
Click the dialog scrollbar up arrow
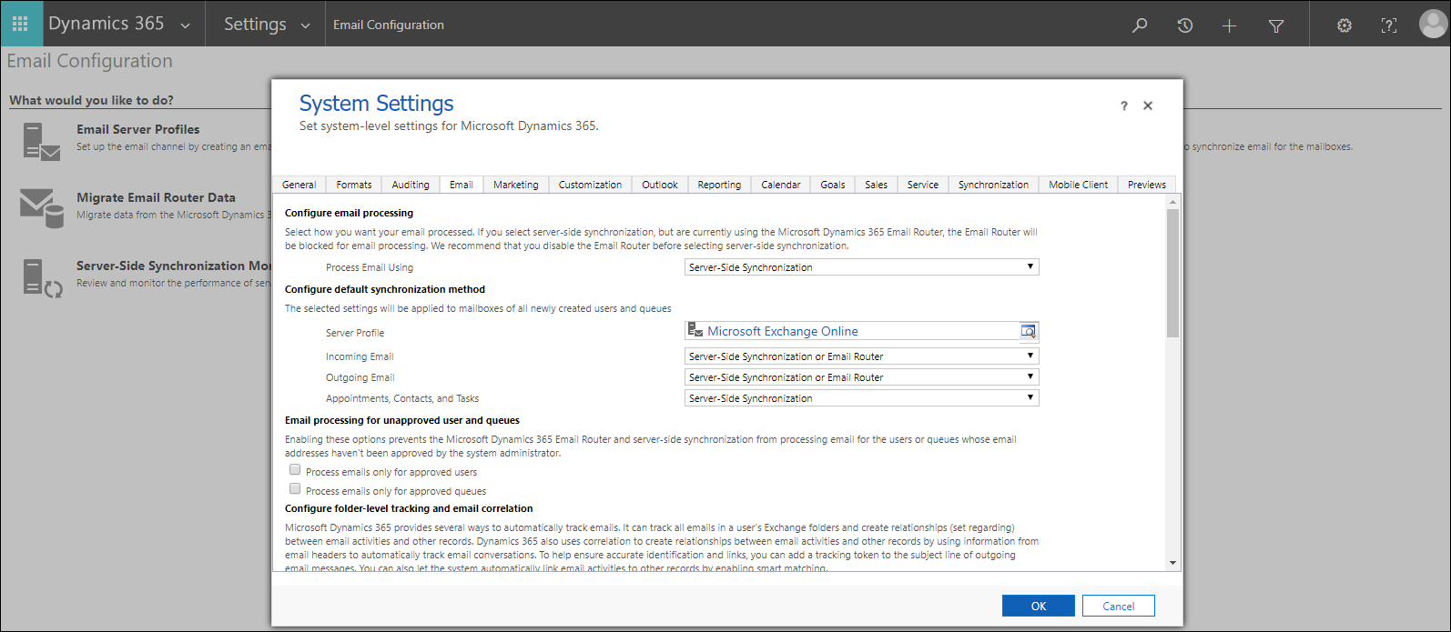[1172, 201]
